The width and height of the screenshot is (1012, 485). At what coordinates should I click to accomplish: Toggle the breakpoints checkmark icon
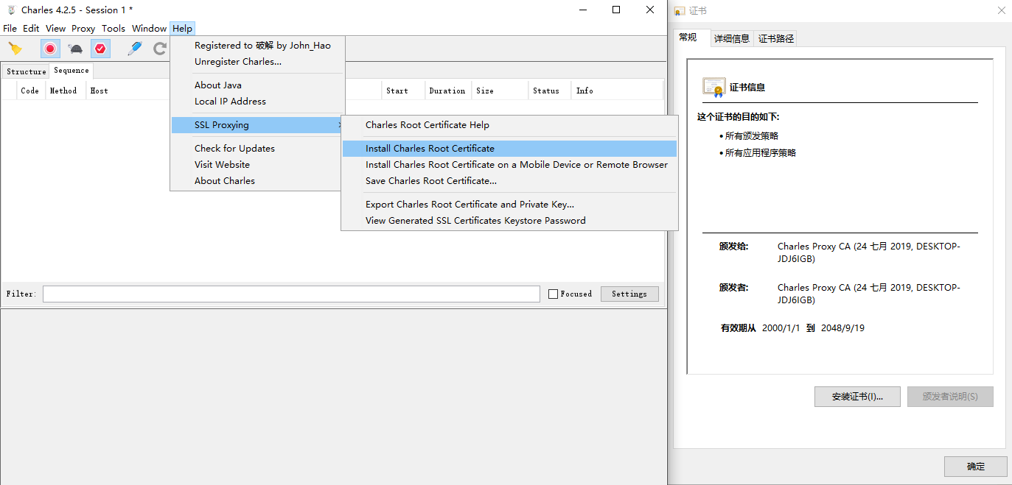100,49
